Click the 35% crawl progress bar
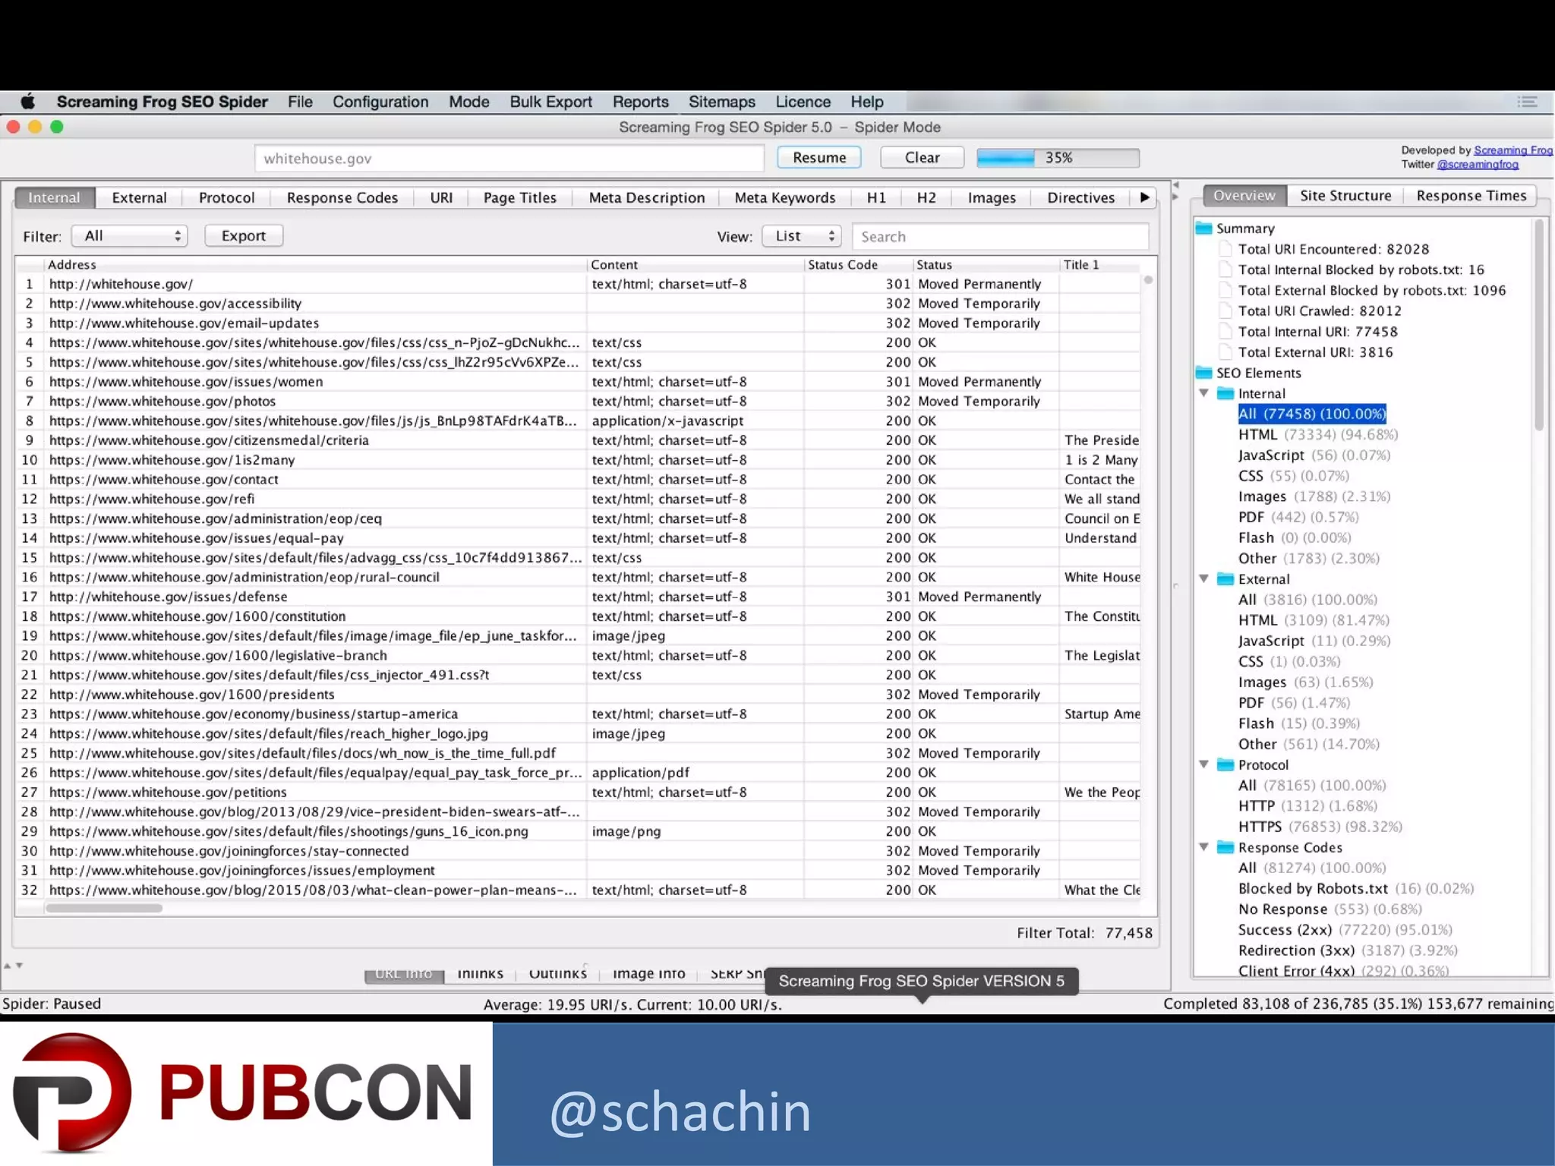 click(1058, 158)
